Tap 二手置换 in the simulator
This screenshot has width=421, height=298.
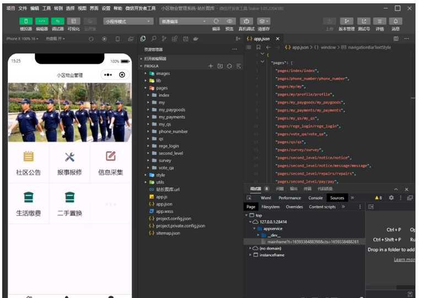[69, 203]
